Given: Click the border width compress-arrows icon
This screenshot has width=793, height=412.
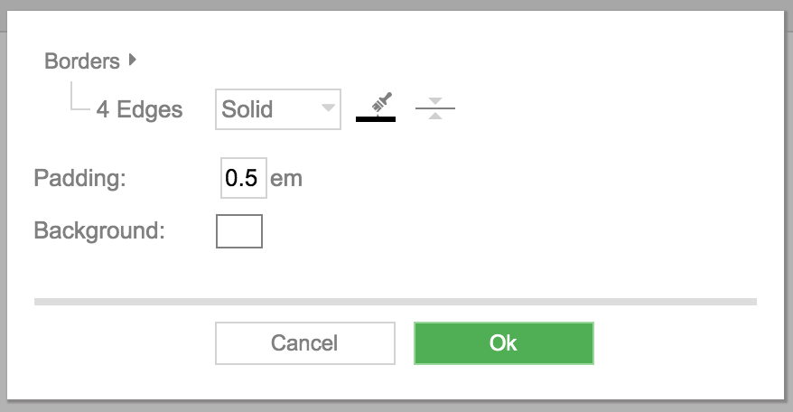Looking at the screenshot, I should pyautogui.click(x=435, y=108).
